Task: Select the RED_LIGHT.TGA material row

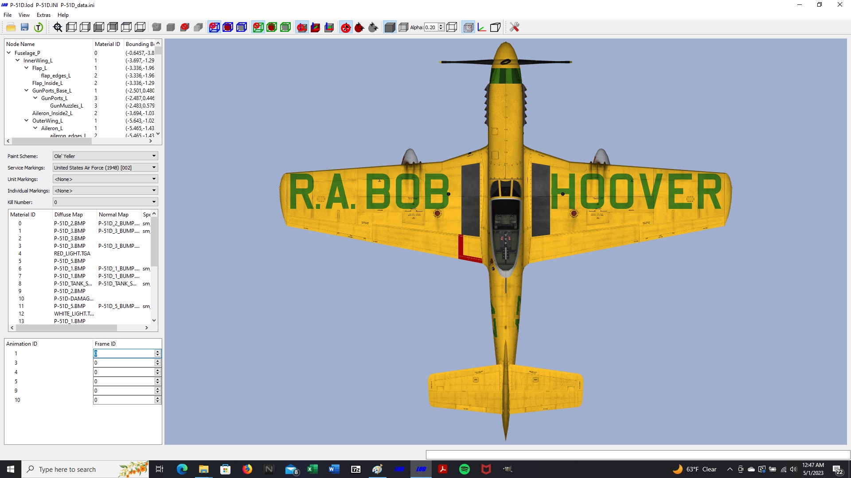Action: point(80,254)
